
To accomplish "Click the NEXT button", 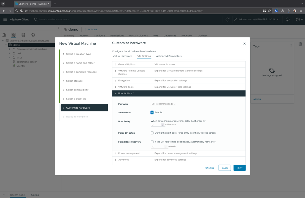I will (x=239, y=168).
